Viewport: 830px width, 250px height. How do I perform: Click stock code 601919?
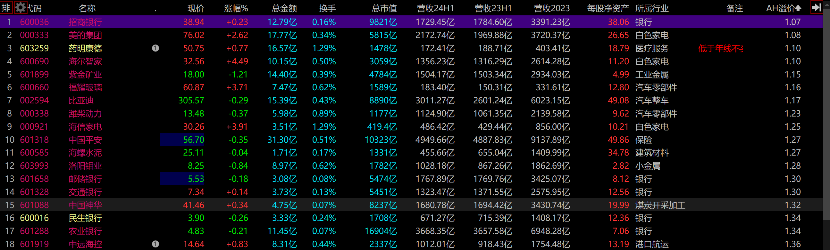click(34, 244)
